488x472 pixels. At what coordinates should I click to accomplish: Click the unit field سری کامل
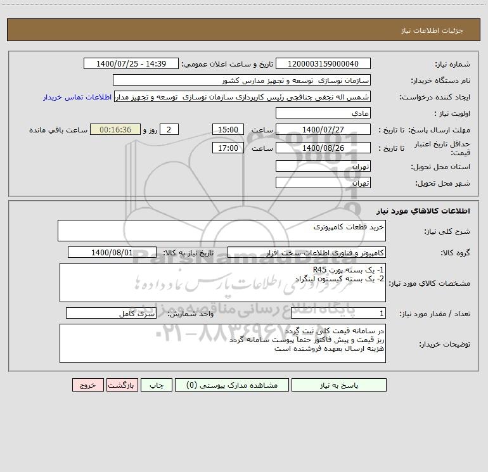coord(111,314)
